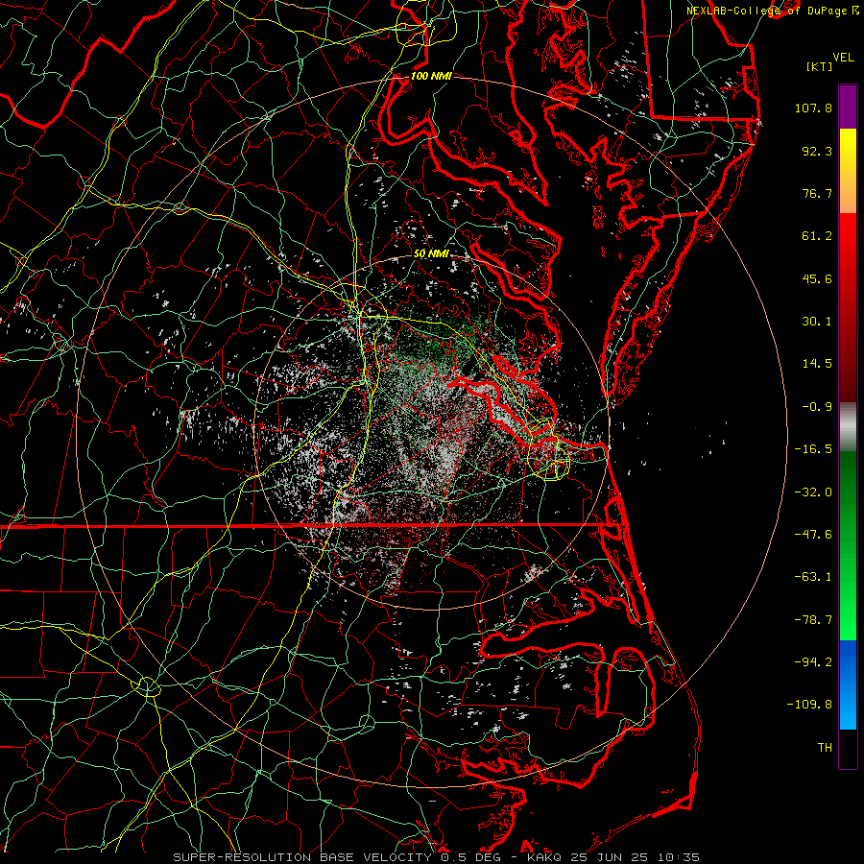
Task: Click the gray near-zero segment of the color bar
Action: (x=848, y=425)
